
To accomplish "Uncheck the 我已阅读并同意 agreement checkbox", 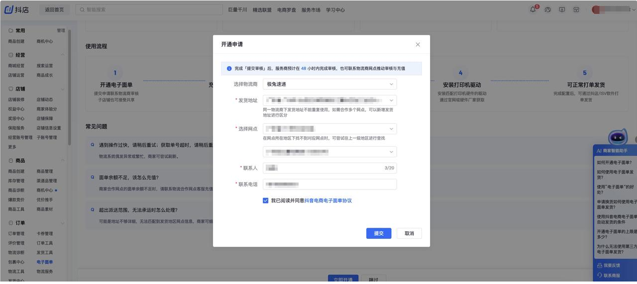I will point(266,200).
